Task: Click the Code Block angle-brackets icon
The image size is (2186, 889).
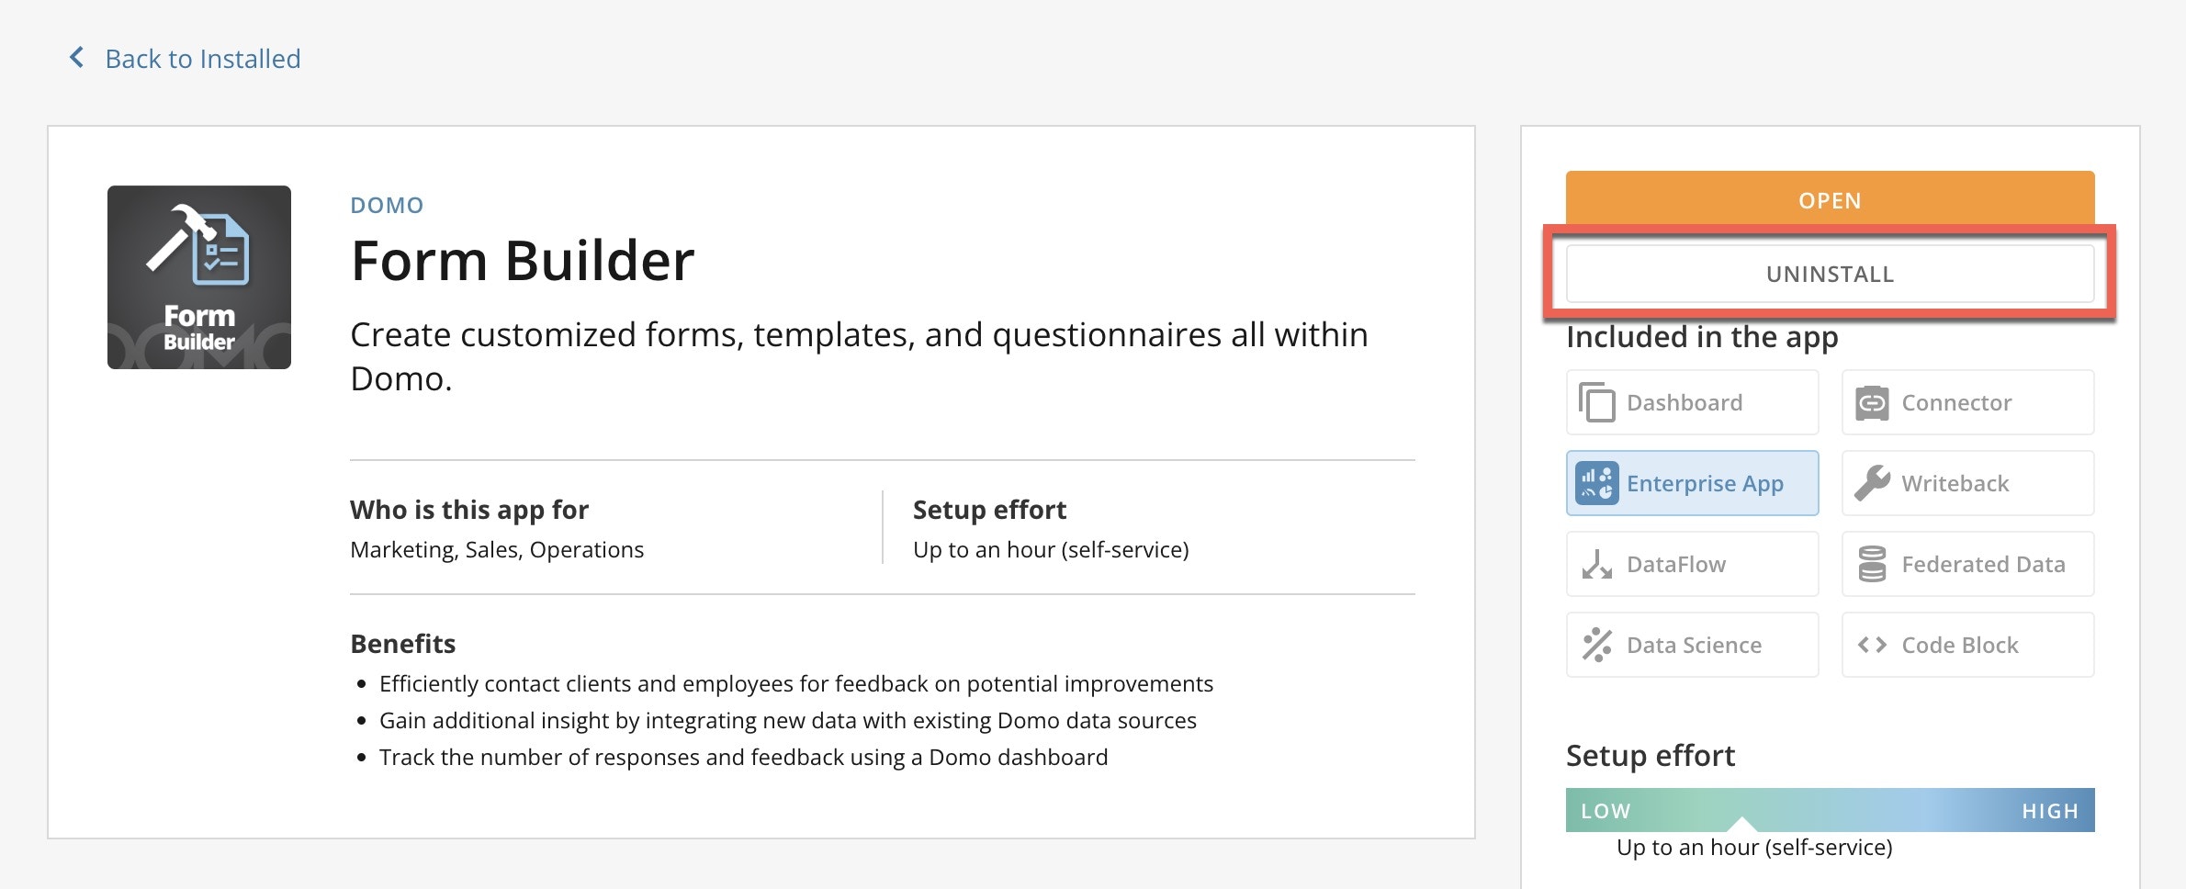Action: (1872, 645)
